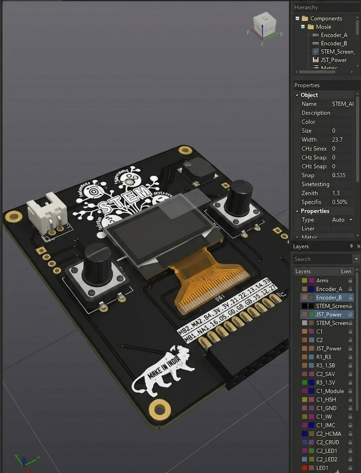
Task: Click lock icon of C2_LED1 layer
Action: click(350, 451)
